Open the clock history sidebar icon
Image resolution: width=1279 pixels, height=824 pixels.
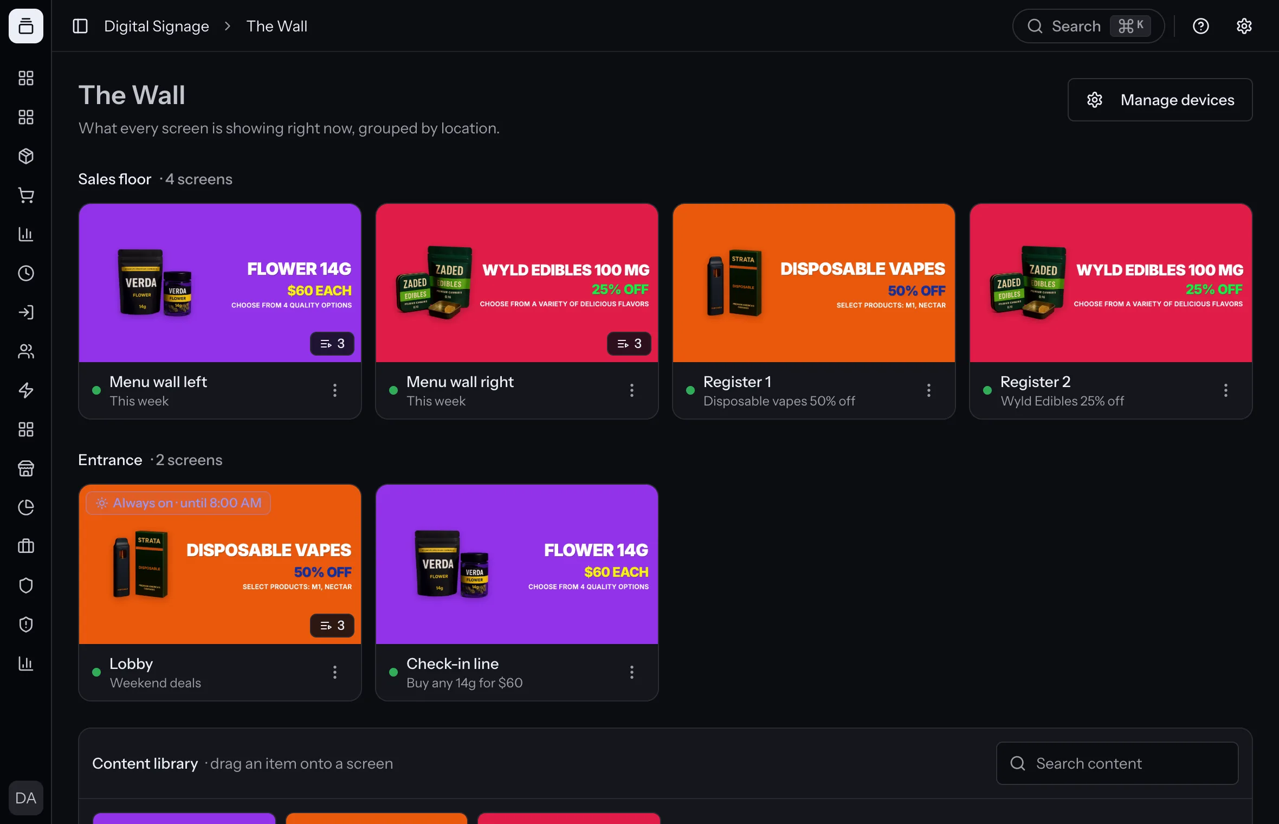26,273
